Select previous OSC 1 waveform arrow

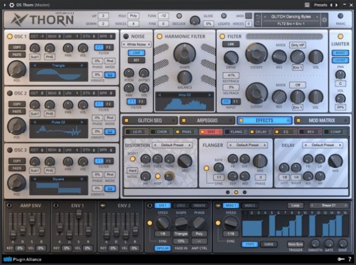[x=35, y=66]
